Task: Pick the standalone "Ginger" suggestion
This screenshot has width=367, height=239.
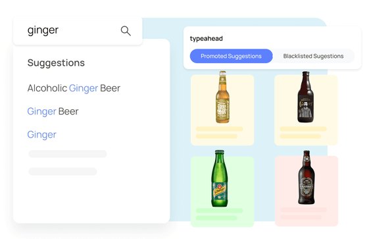Action: (41, 135)
